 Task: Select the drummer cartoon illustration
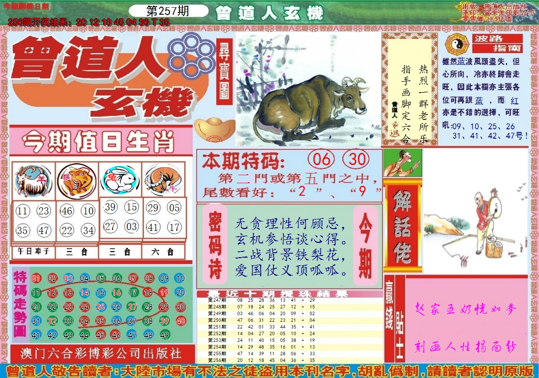pyautogui.click(x=475, y=211)
